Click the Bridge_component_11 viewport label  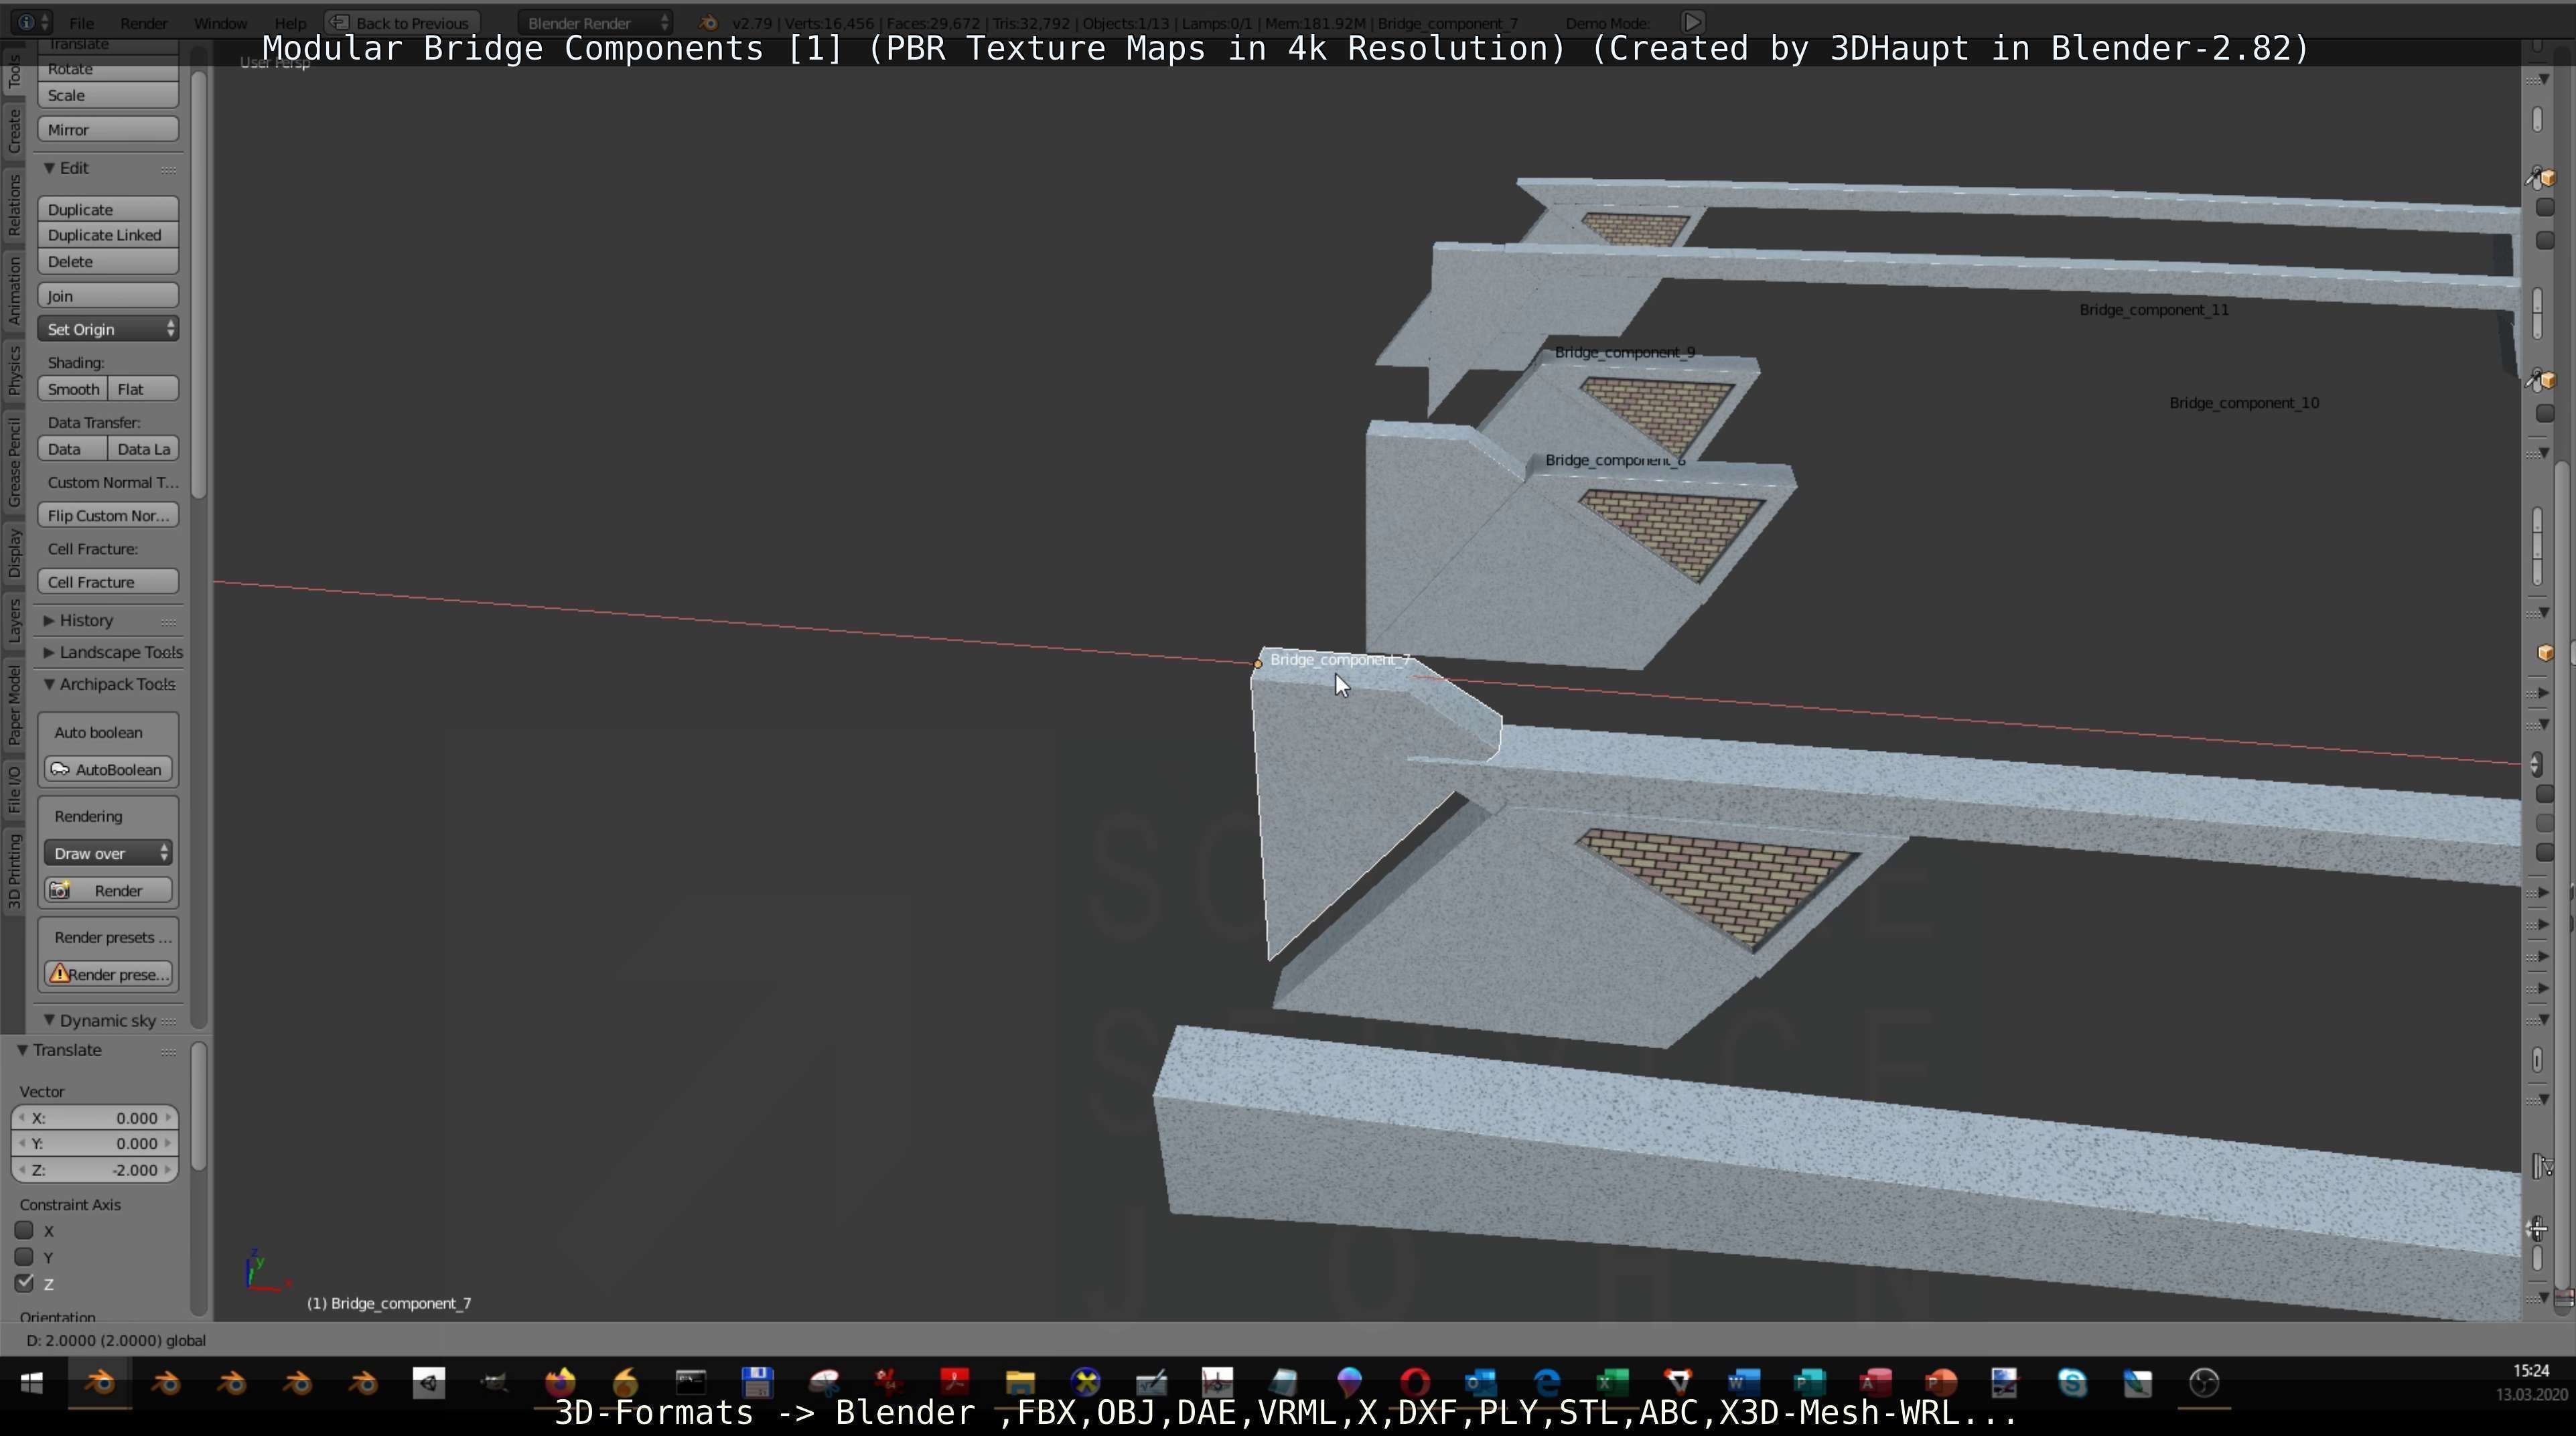2154,310
